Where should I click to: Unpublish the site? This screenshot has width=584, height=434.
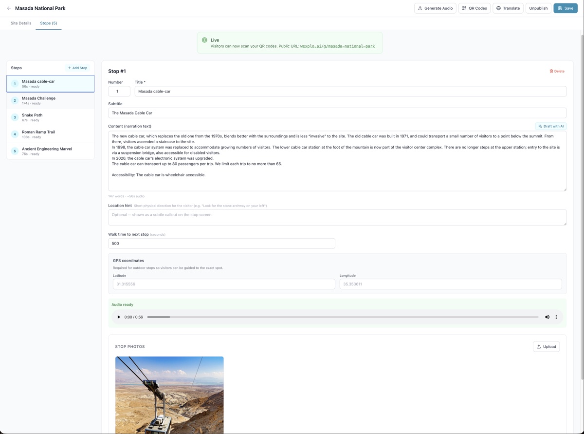538,8
